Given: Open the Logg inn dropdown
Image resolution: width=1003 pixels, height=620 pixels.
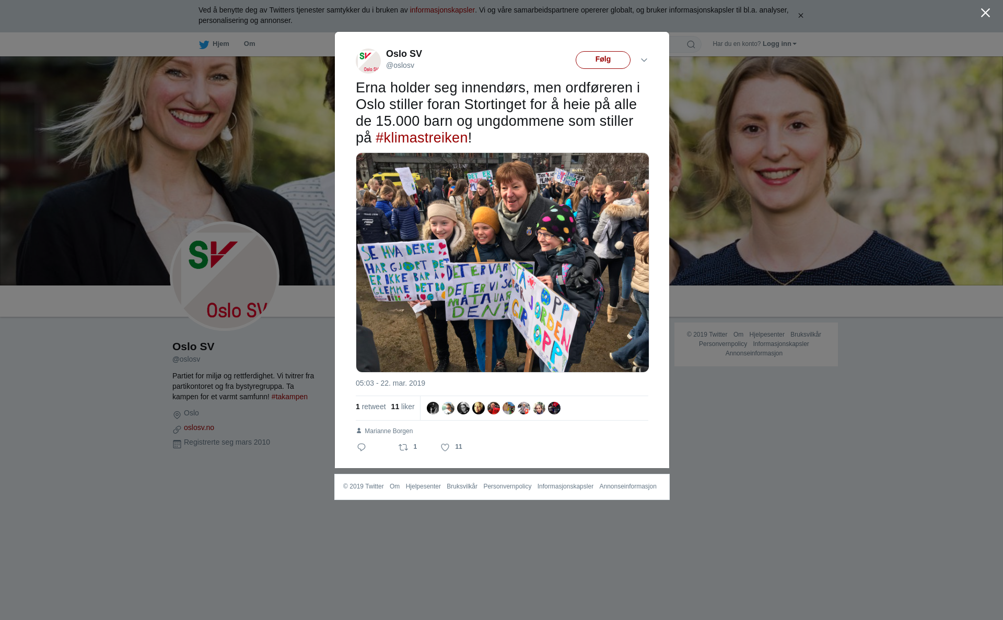Looking at the screenshot, I should click(779, 44).
